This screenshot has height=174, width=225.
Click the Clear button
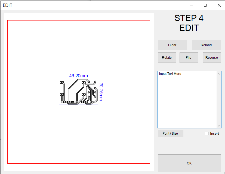pos(172,45)
